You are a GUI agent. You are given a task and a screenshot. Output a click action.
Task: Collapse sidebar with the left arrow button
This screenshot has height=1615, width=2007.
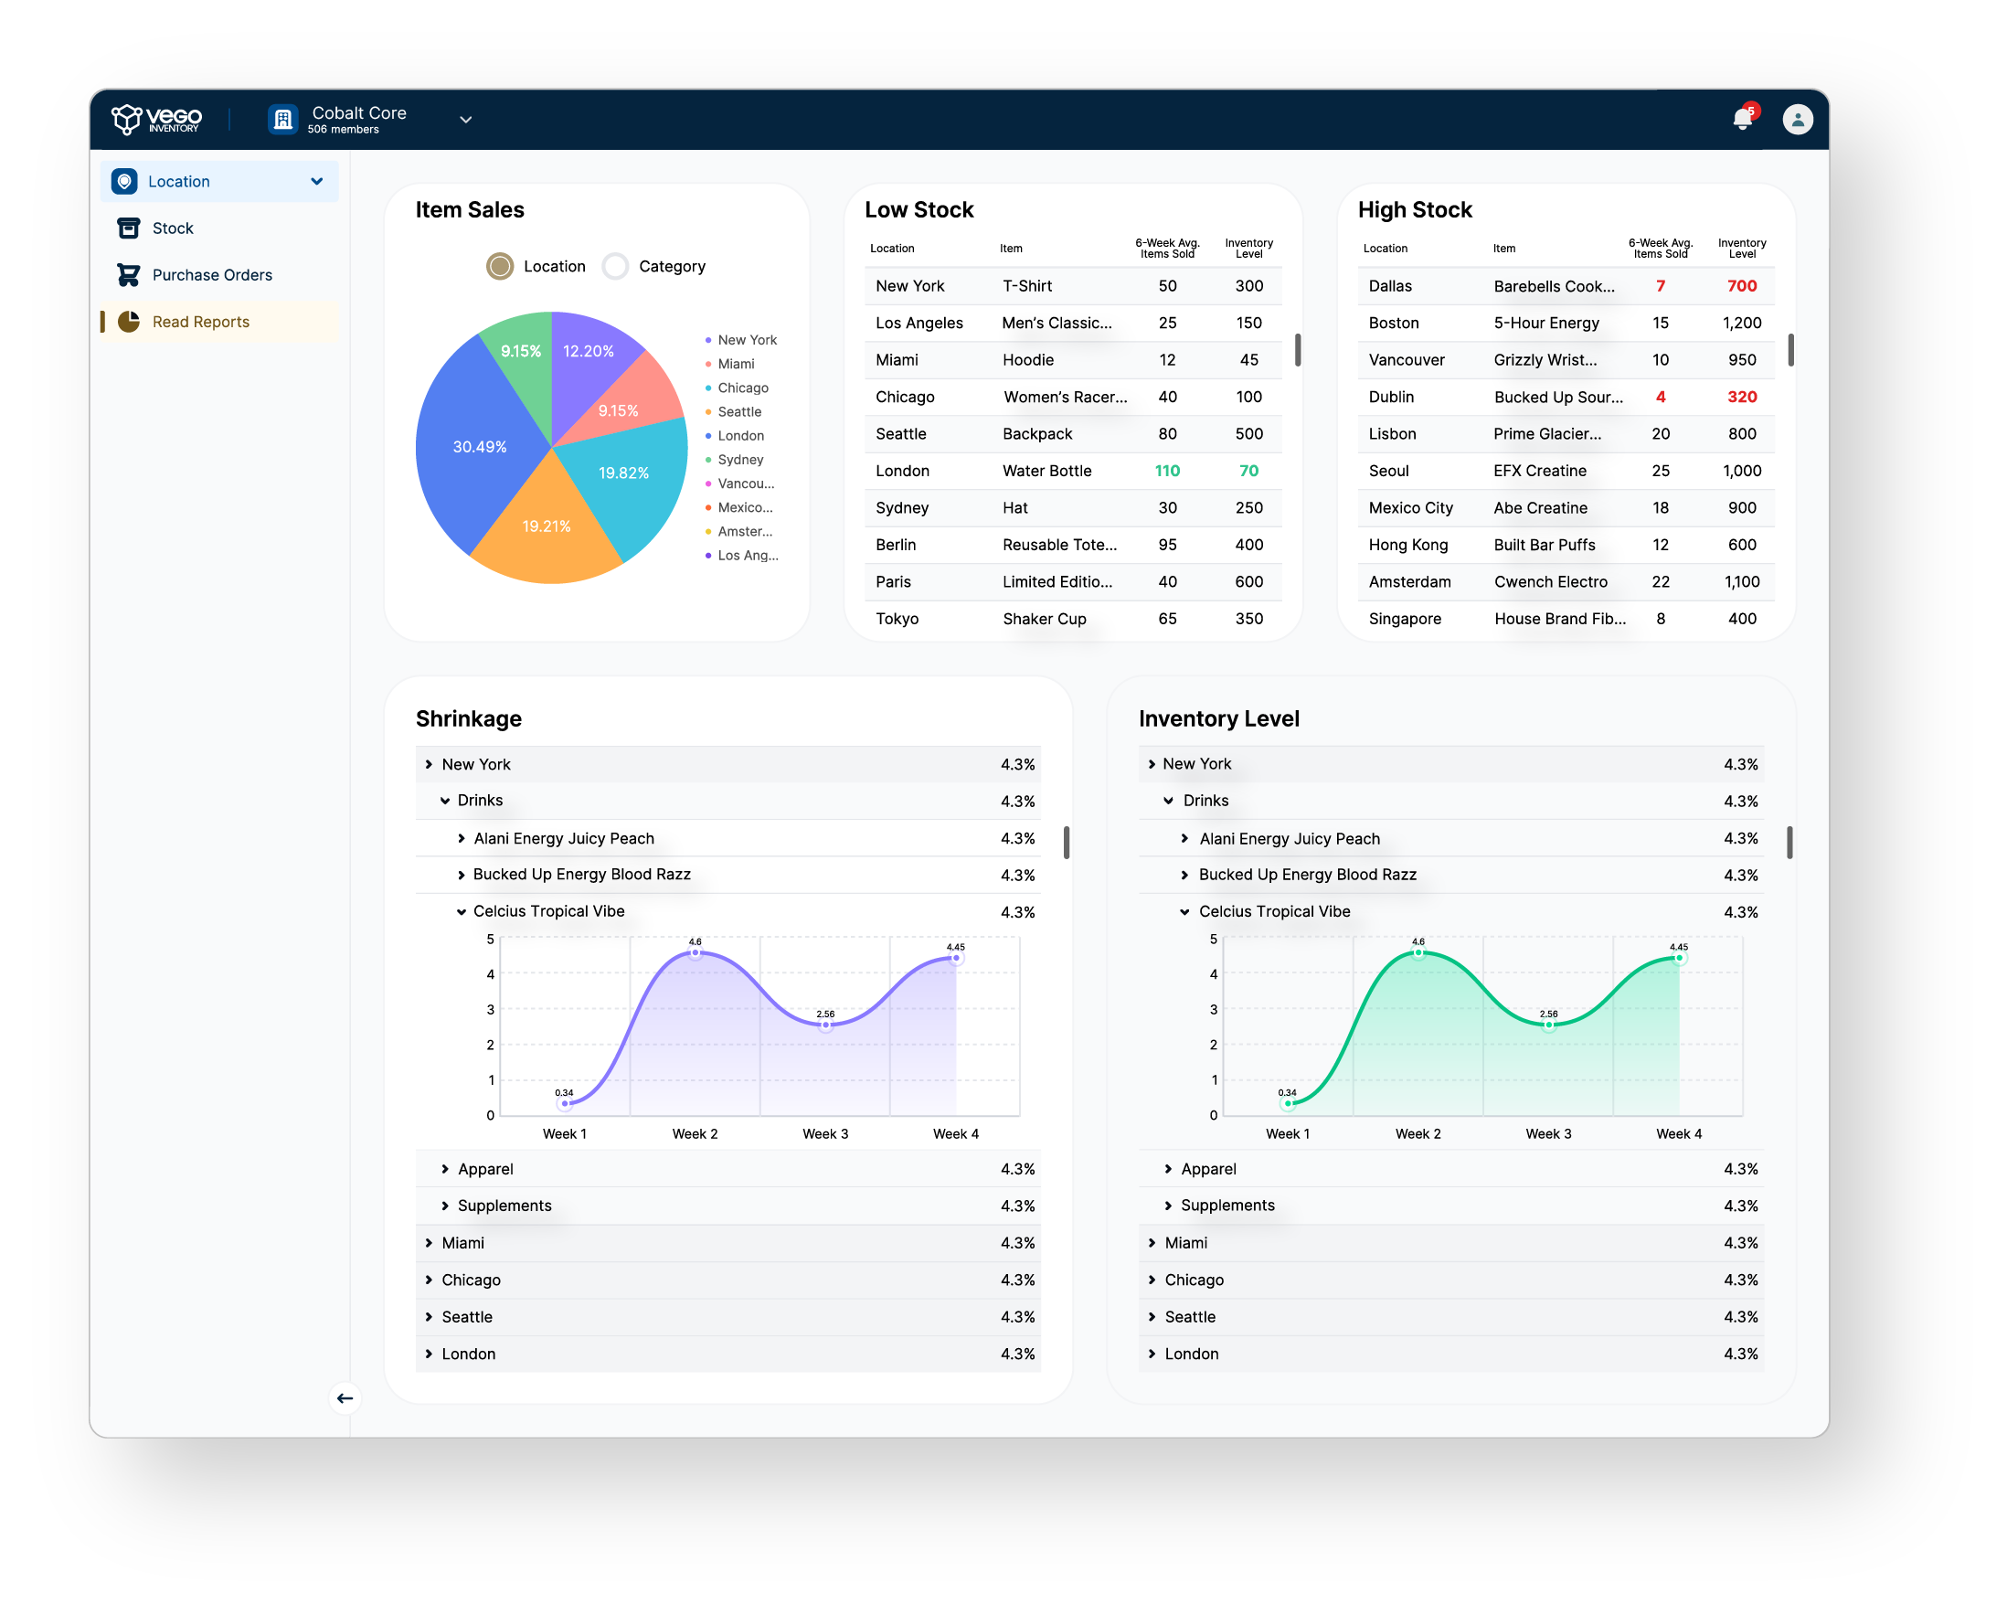[x=345, y=1398]
